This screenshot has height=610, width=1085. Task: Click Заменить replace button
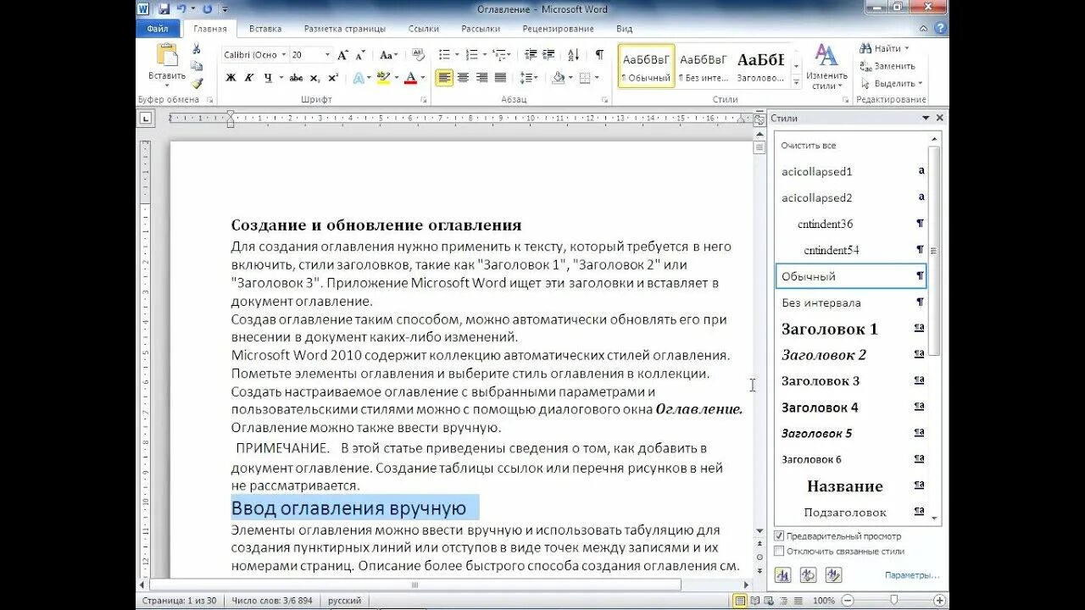887,66
